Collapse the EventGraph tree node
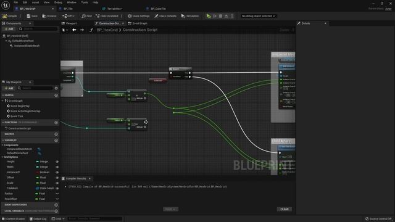This screenshot has width=395, height=222. (2, 101)
